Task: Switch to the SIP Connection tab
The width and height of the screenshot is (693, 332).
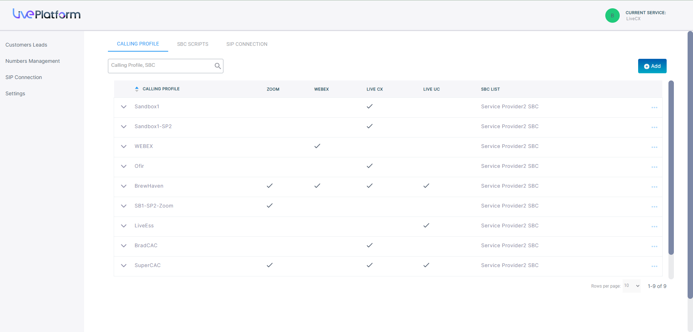Action: point(247,44)
